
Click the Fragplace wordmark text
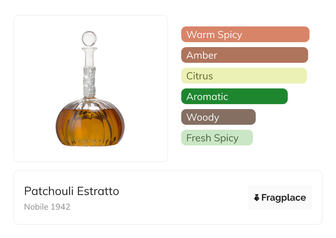(284, 198)
